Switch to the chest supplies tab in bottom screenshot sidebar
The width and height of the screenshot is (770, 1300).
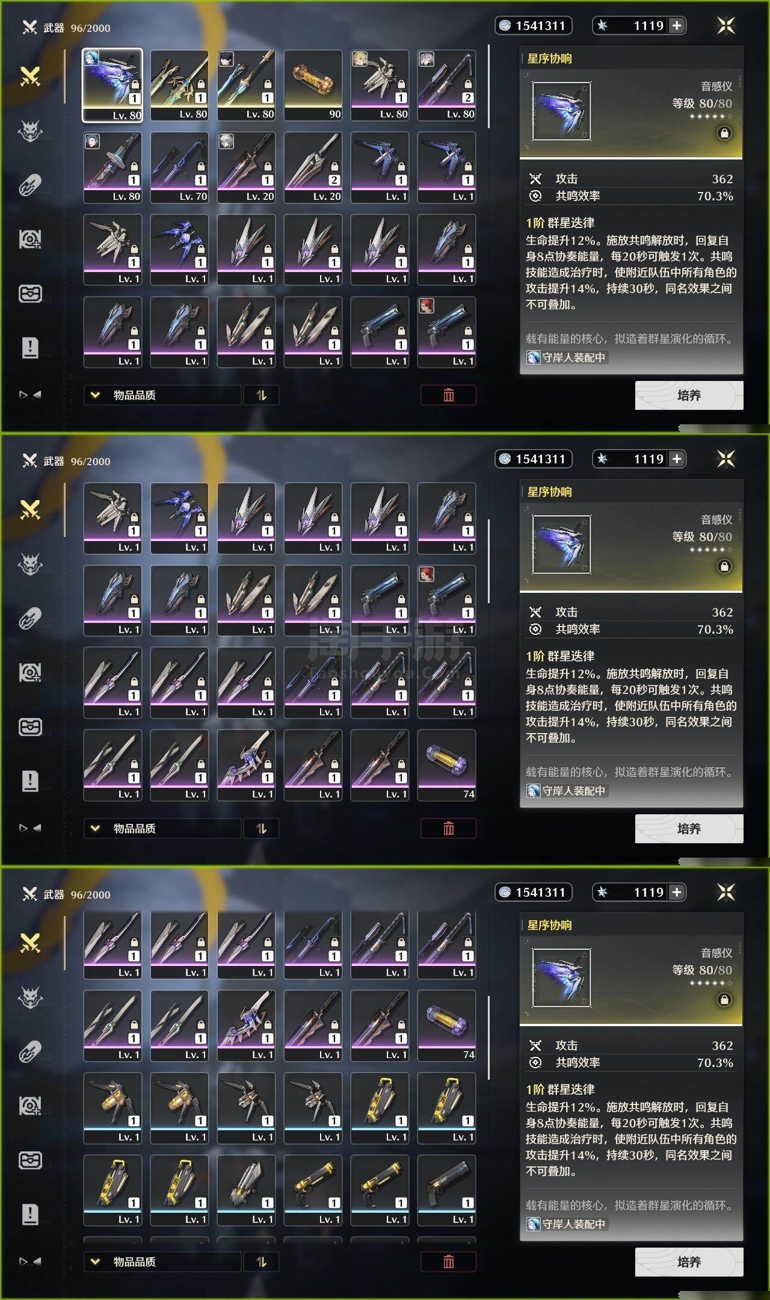[x=30, y=1160]
